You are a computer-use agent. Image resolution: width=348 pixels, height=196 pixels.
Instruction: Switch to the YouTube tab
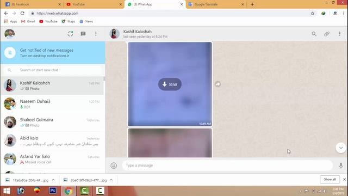point(93,4)
